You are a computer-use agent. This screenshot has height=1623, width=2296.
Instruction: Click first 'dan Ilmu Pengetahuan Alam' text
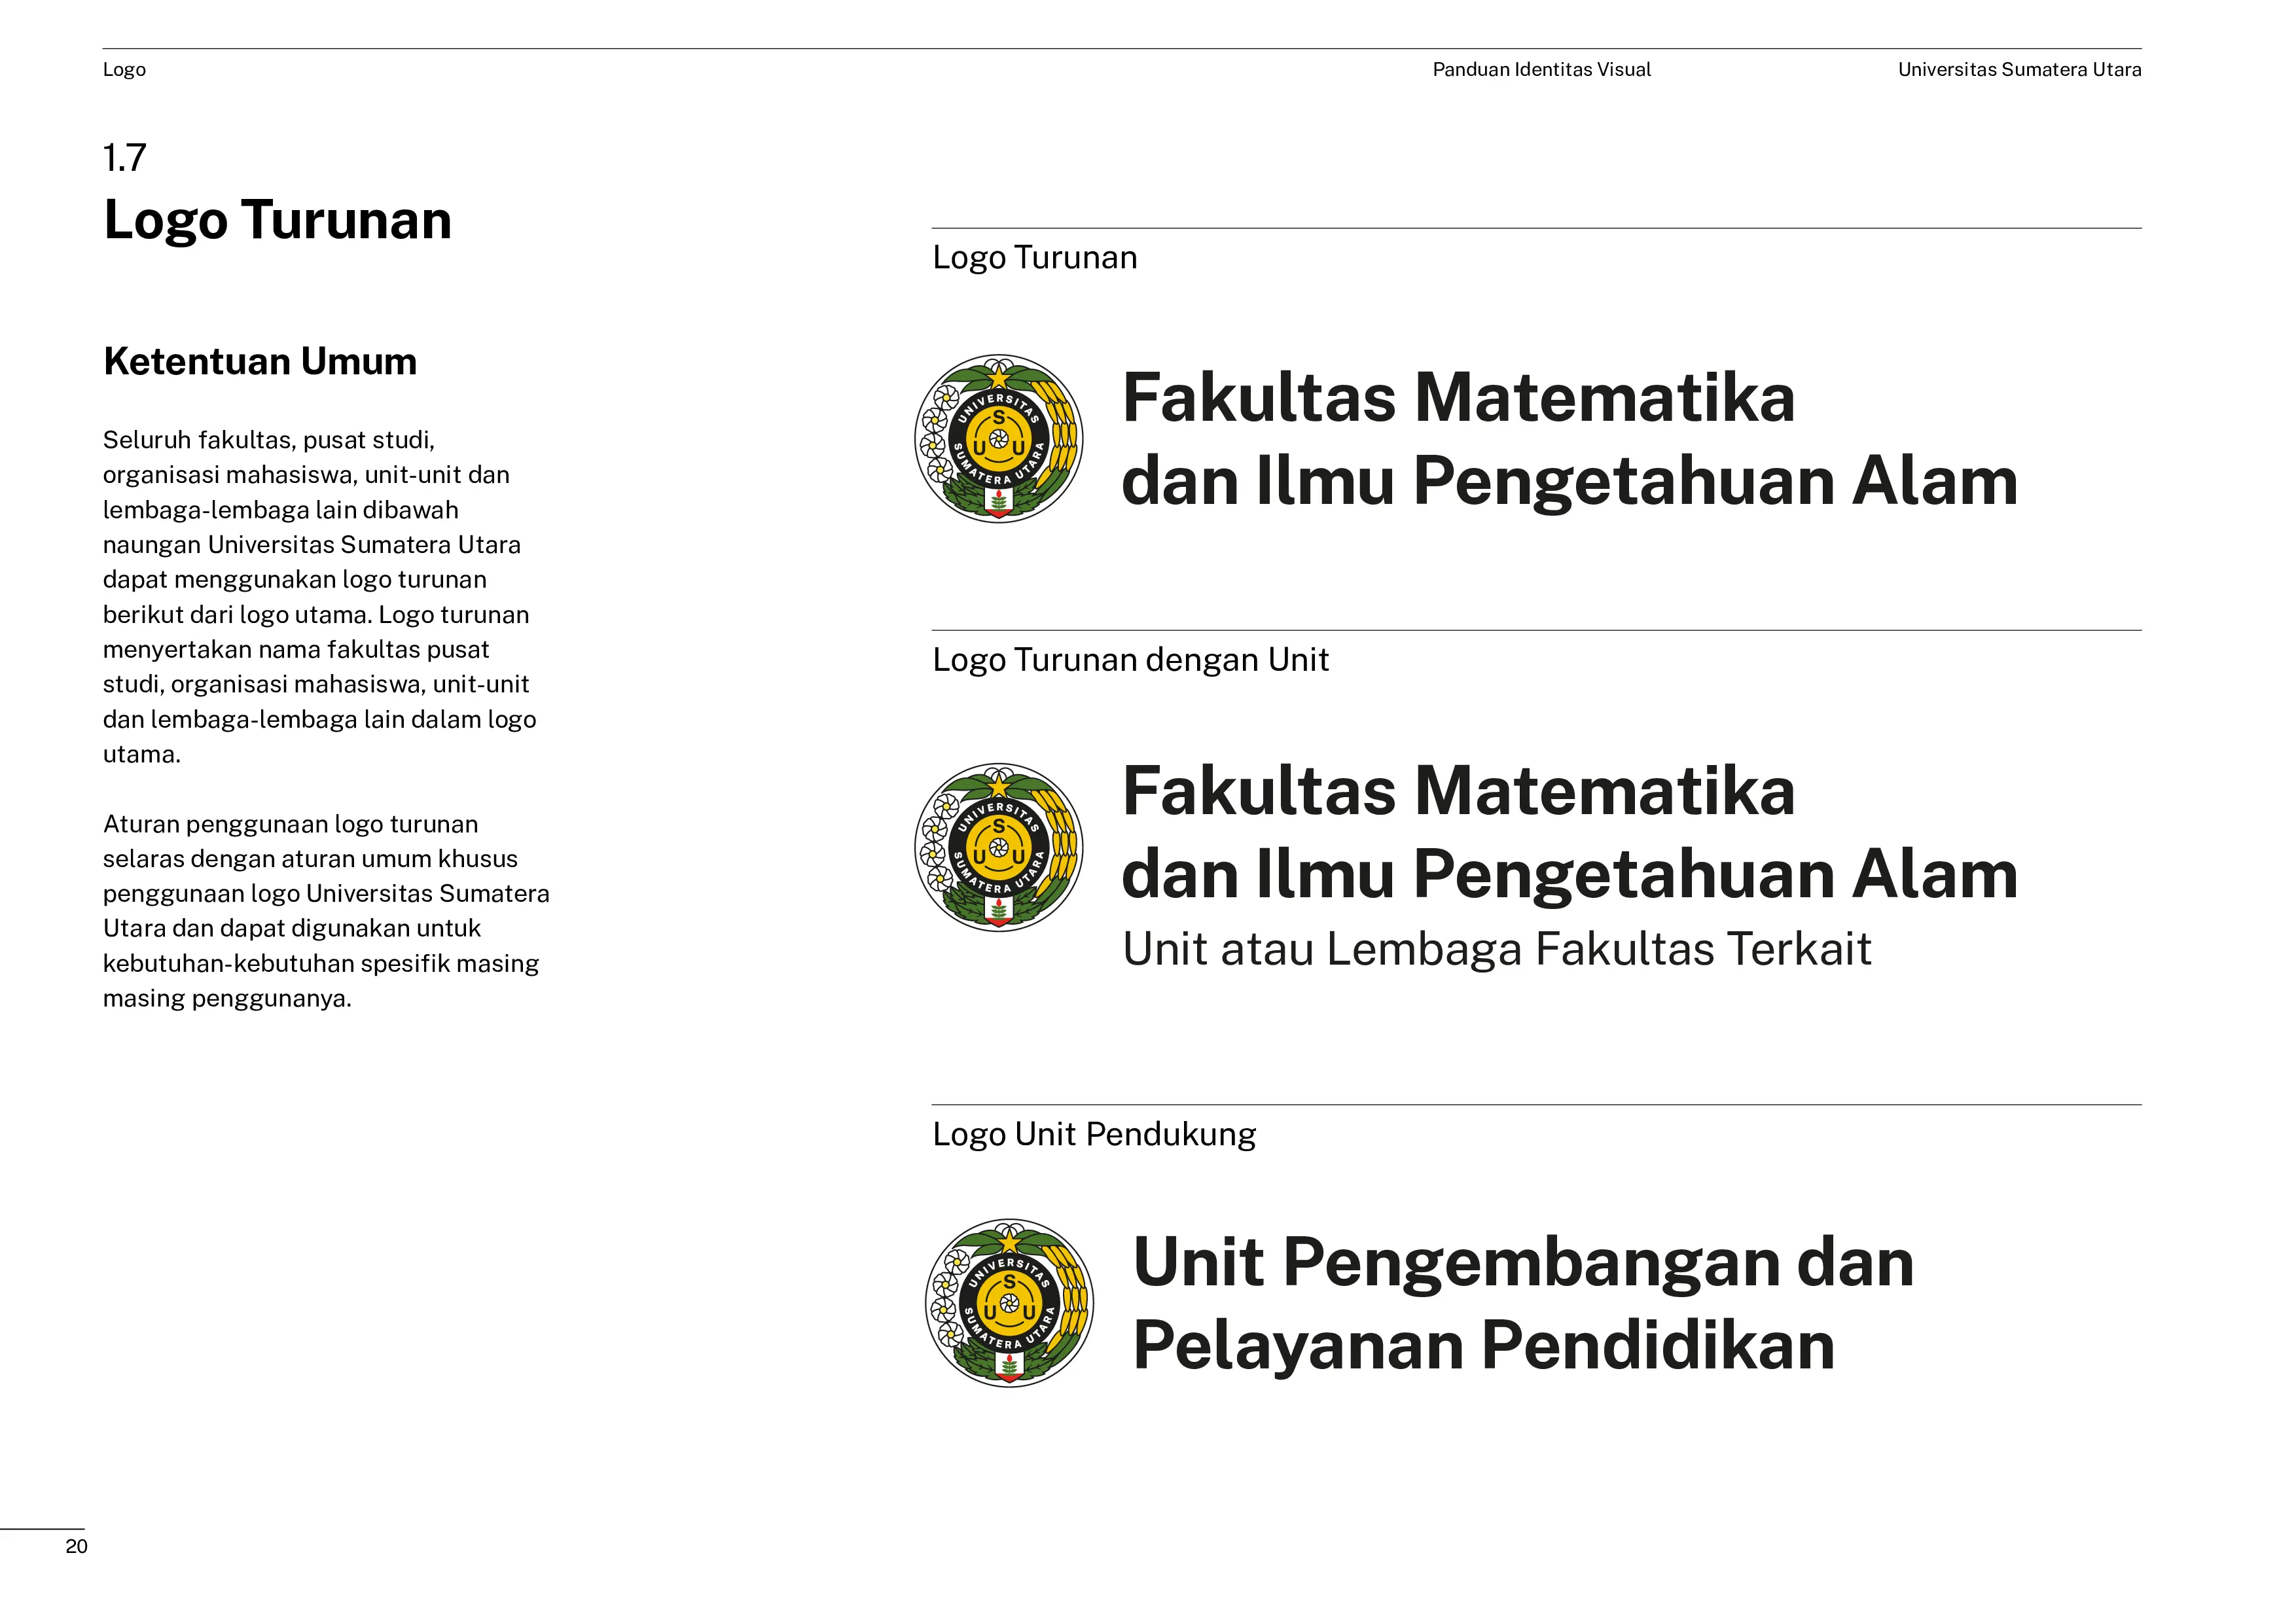(1568, 481)
